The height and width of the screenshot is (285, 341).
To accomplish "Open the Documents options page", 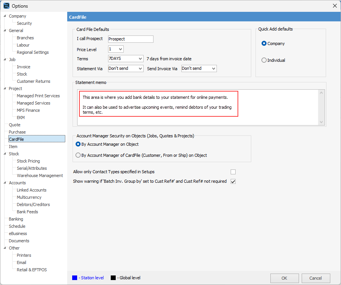I will tap(19, 241).
